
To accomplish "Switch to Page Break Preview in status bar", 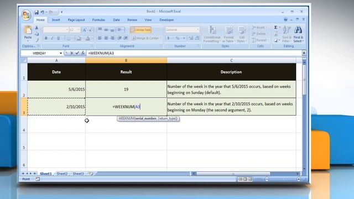I will click(x=250, y=179).
